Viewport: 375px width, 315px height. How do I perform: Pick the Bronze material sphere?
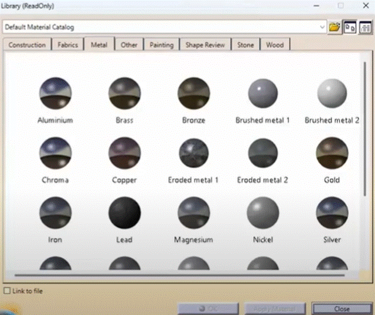[x=193, y=94]
